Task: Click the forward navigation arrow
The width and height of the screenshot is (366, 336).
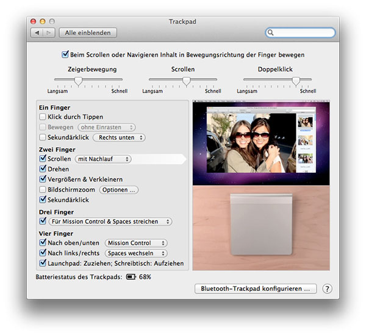Action: point(49,33)
